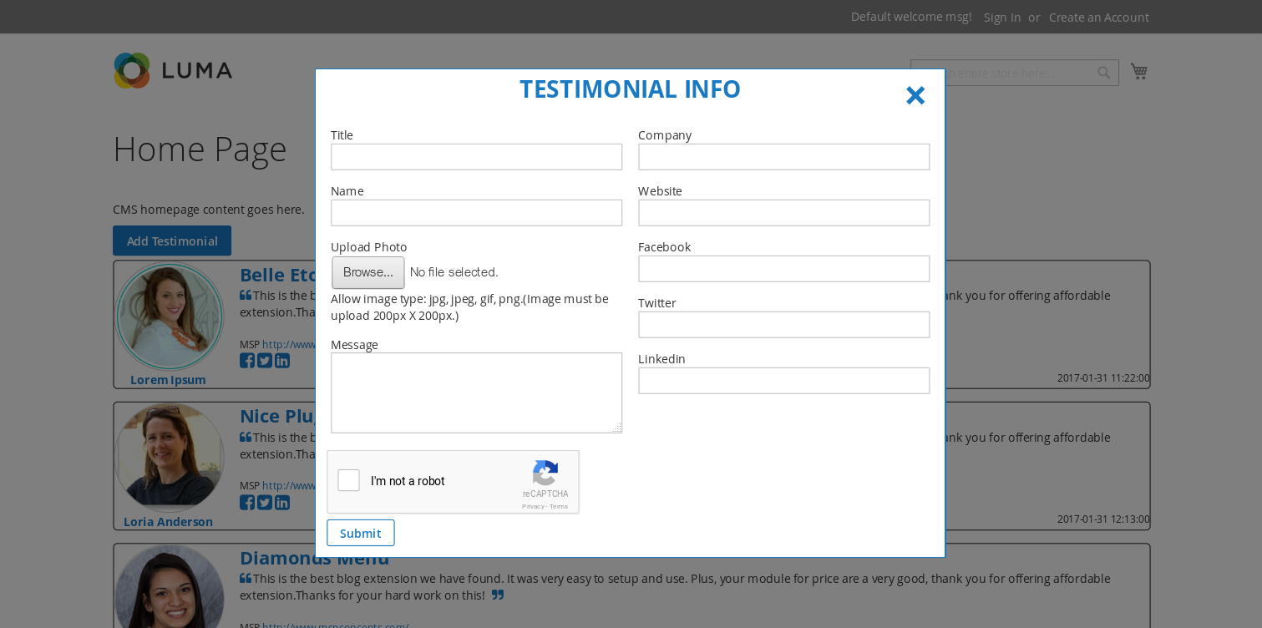Open Facebook icon in Belle testimonial
The height and width of the screenshot is (628, 1262).
coord(247,361)
